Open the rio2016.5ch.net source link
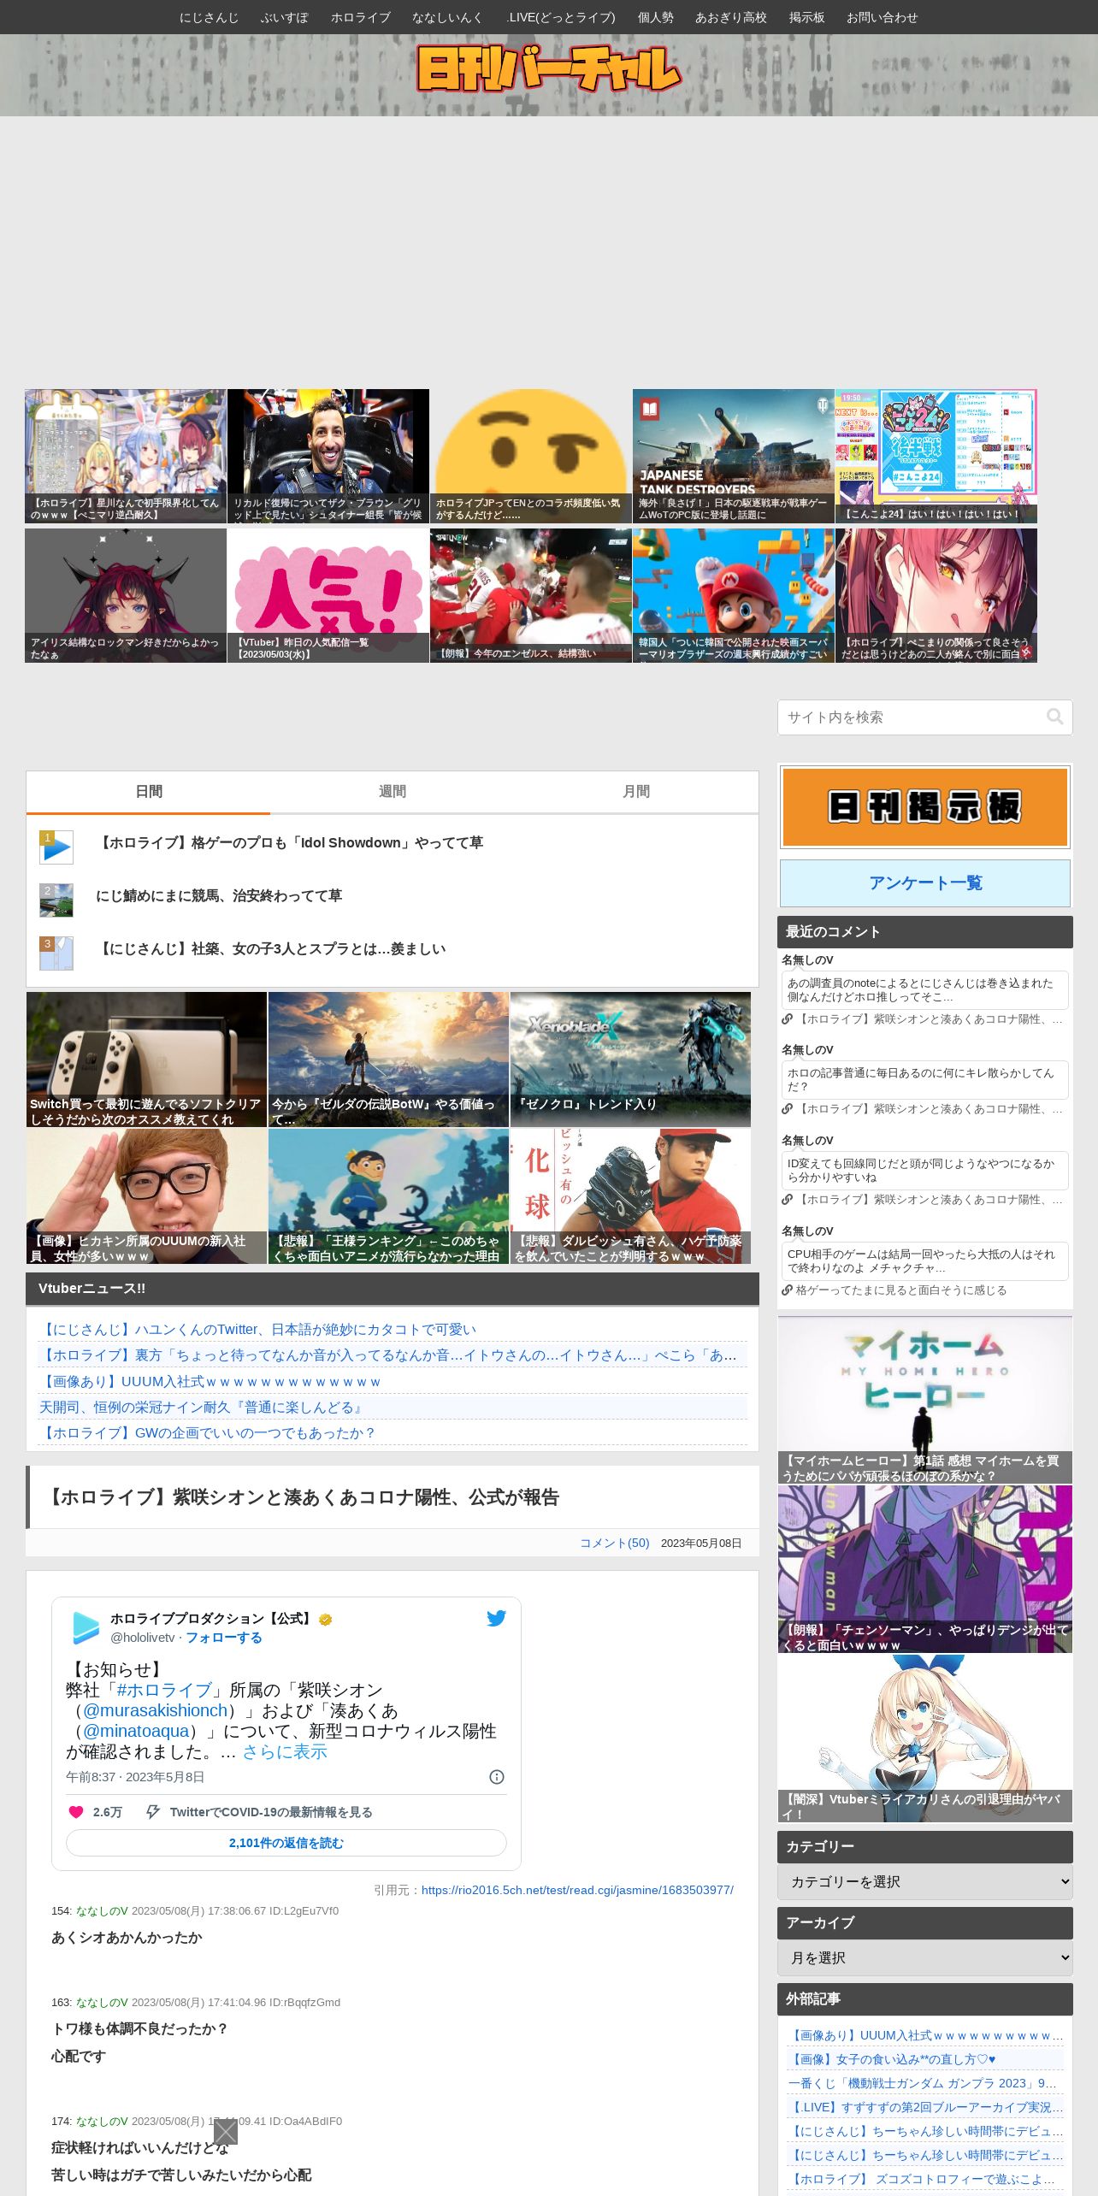Image resolution: width=1098 pixels, height=2196 pixels. coord(577,1890)
